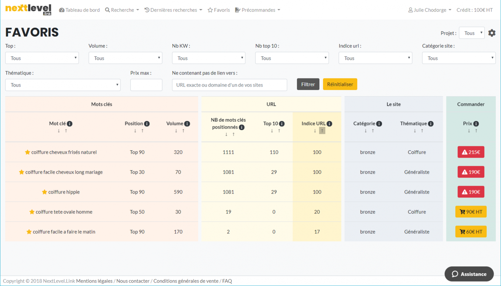Open the Nb KW filter dropdown
501x286 pixels.
coord(209,58)
